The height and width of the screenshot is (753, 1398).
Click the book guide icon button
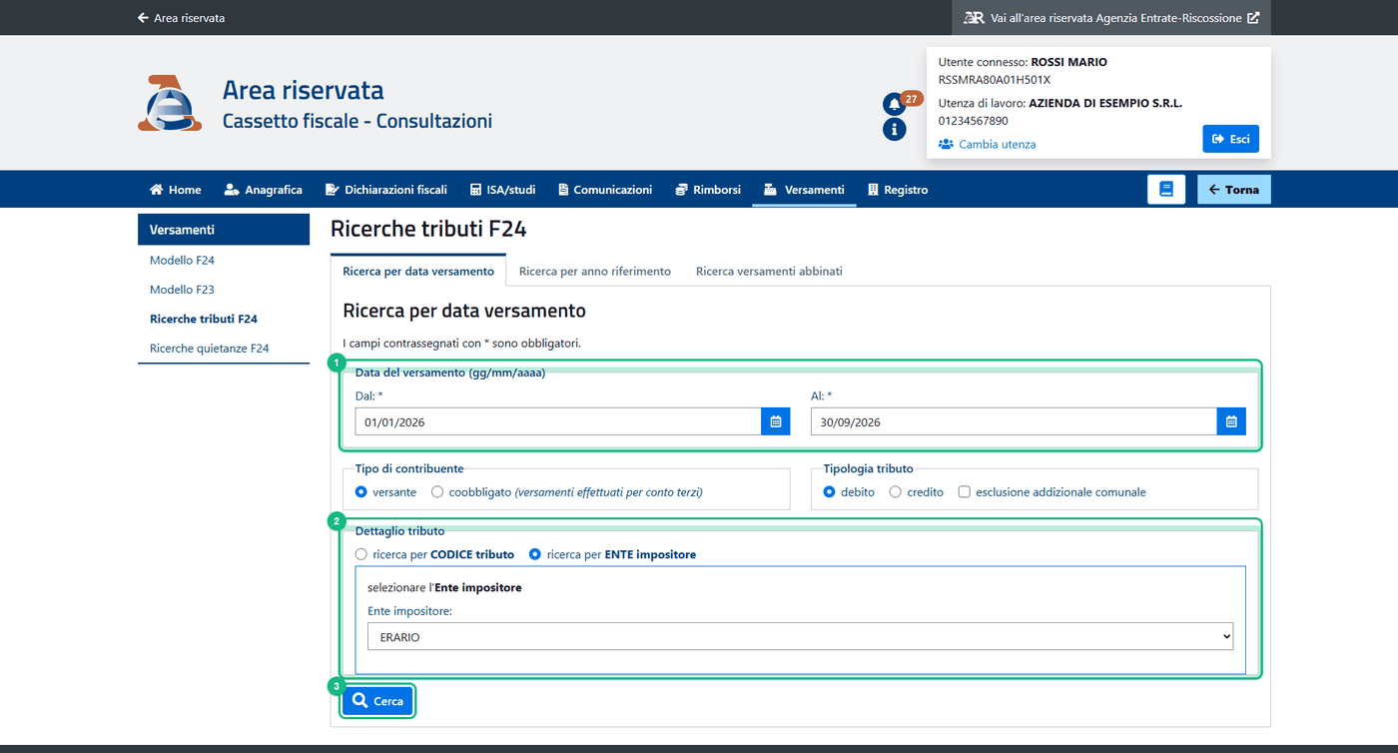click(x=1165, y=190)
